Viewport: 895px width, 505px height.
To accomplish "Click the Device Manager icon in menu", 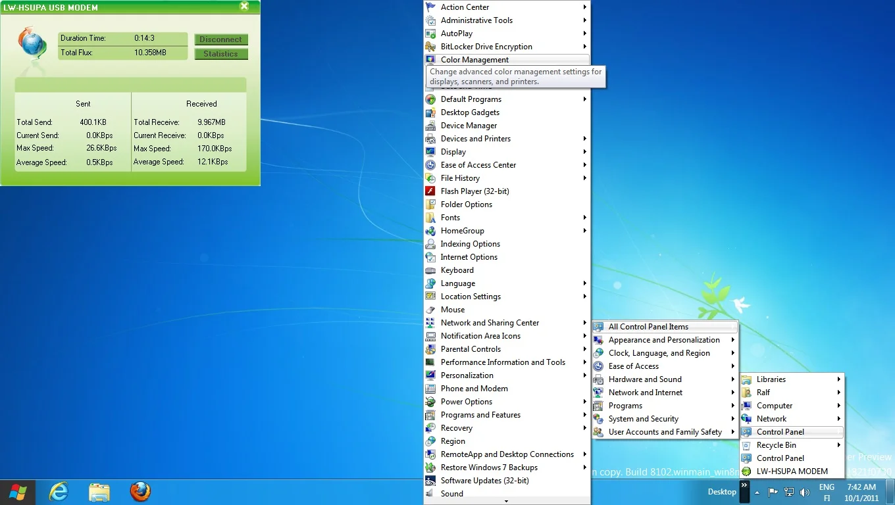I will pyautogui.click(x=430, y=126).
